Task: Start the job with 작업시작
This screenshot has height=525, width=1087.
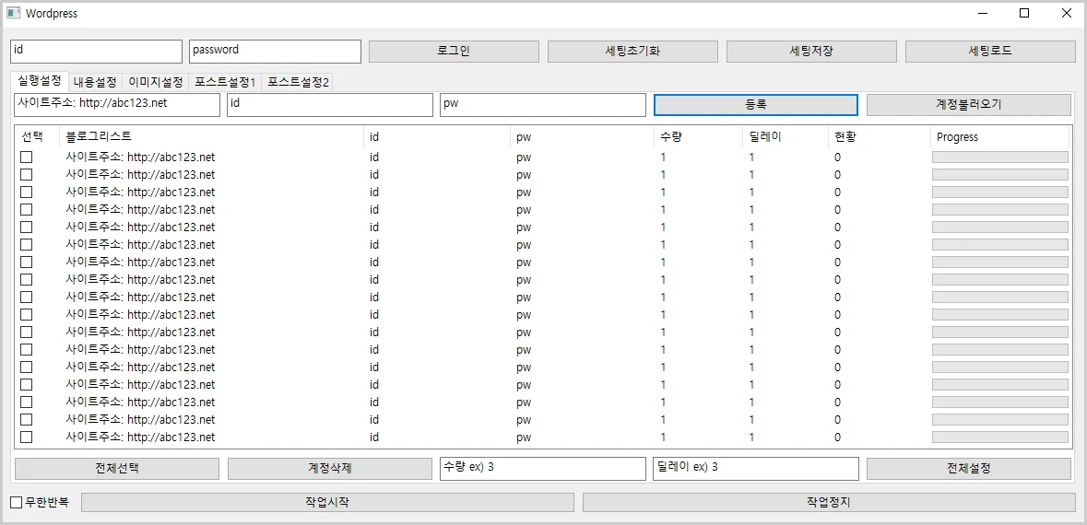Action: [327, 502]
